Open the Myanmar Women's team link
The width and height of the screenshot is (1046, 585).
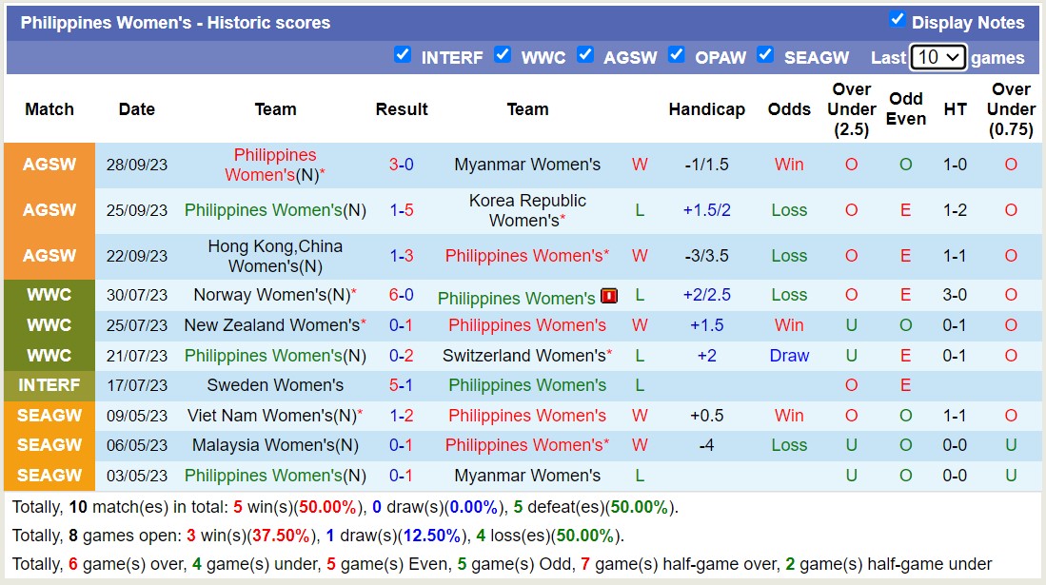click(x=527, y=164)
